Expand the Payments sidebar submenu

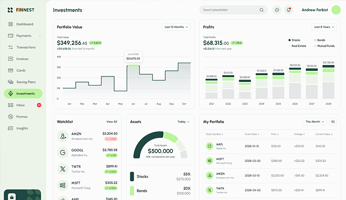(x=40, y=36)
